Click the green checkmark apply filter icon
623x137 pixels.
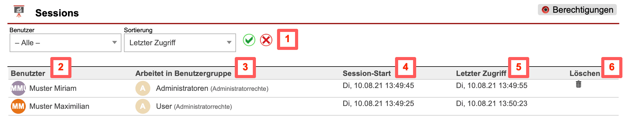(249, 40)
